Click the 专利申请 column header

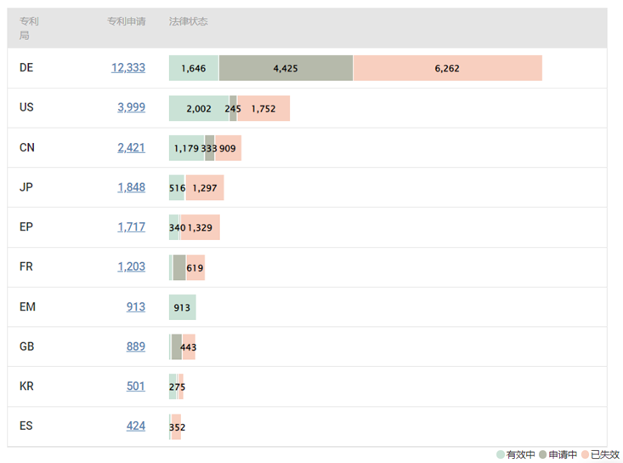(126, 21)
